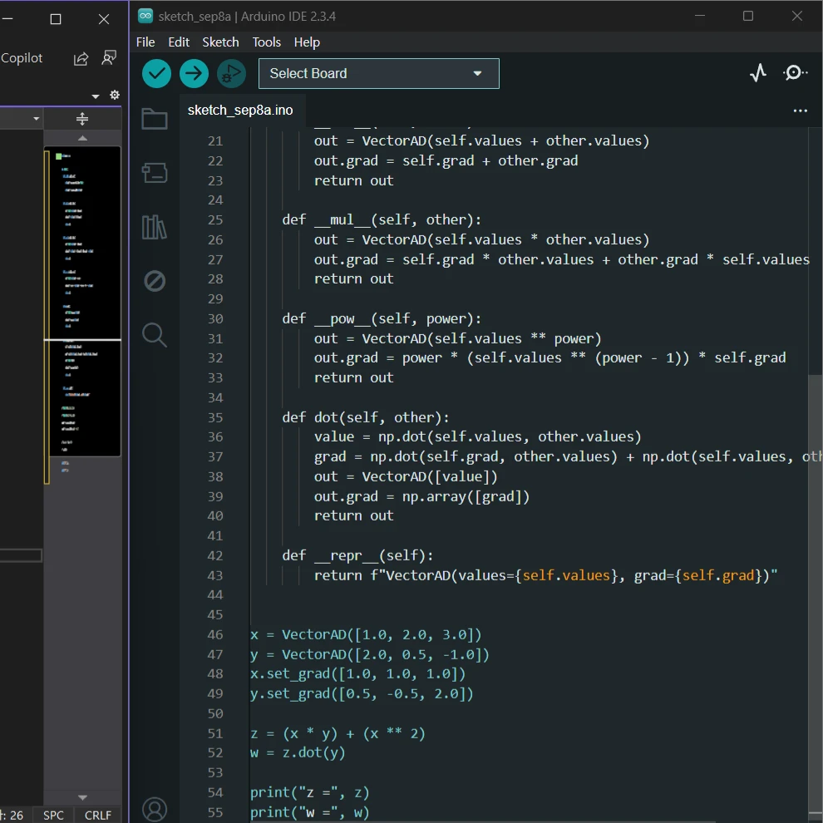Click the 'def __mul__(self, other):' line
823x823 pixels.
382,220
